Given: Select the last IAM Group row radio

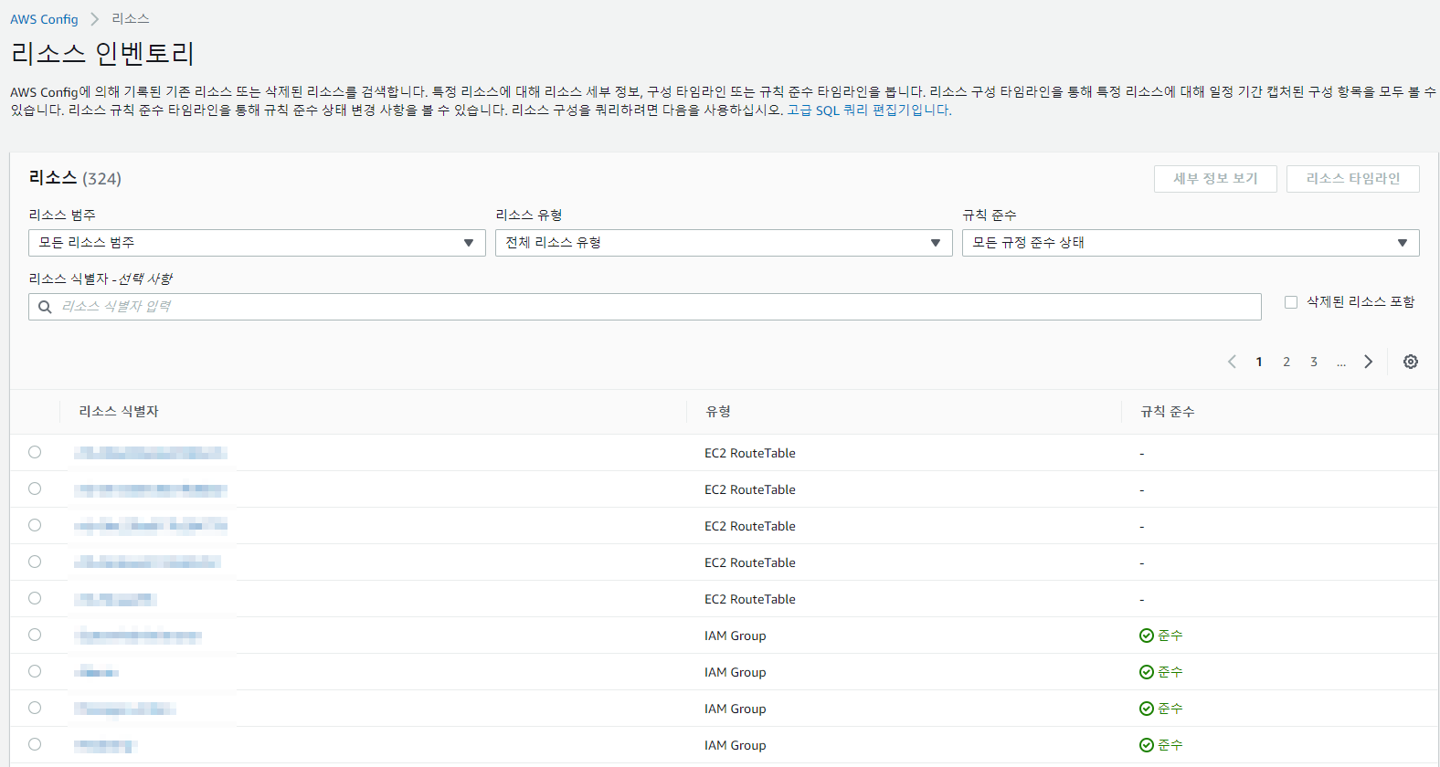Looking at the screenshot, I should click(35, 744).
